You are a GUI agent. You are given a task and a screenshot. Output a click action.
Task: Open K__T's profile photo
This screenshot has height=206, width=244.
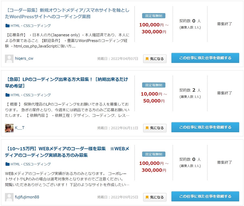click(9, 128)
